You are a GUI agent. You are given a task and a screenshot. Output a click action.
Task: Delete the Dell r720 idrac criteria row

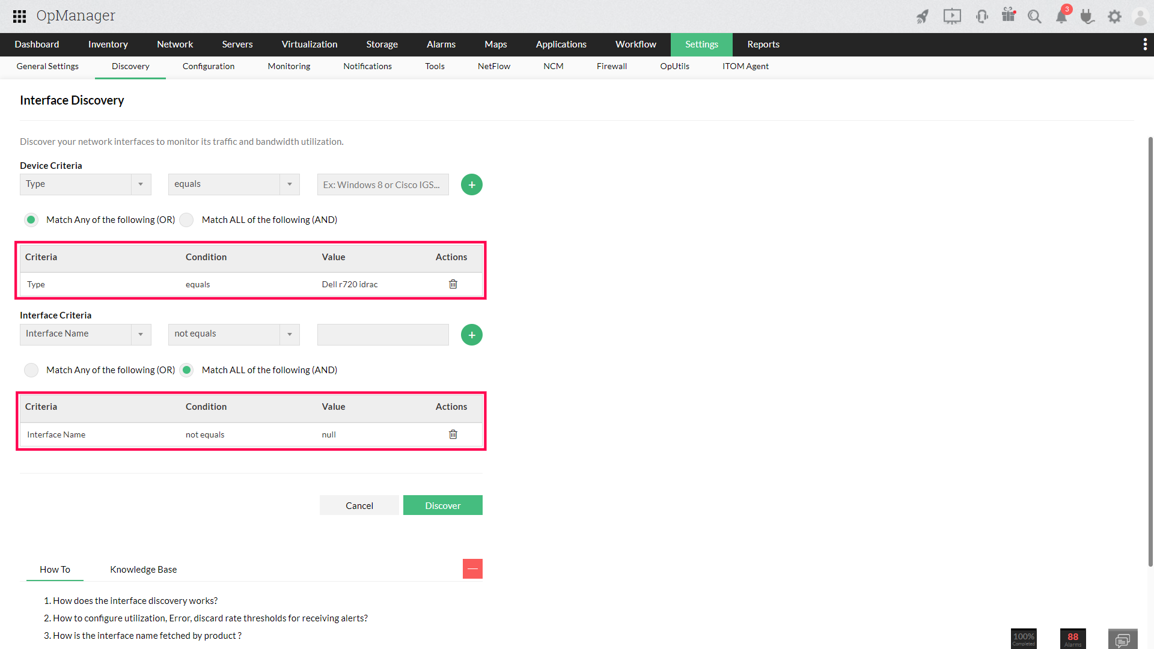click(453, 284)
